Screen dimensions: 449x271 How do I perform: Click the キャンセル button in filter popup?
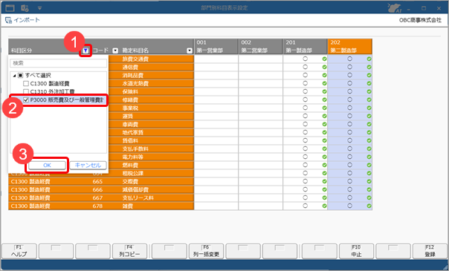click(x=88, y=166)
